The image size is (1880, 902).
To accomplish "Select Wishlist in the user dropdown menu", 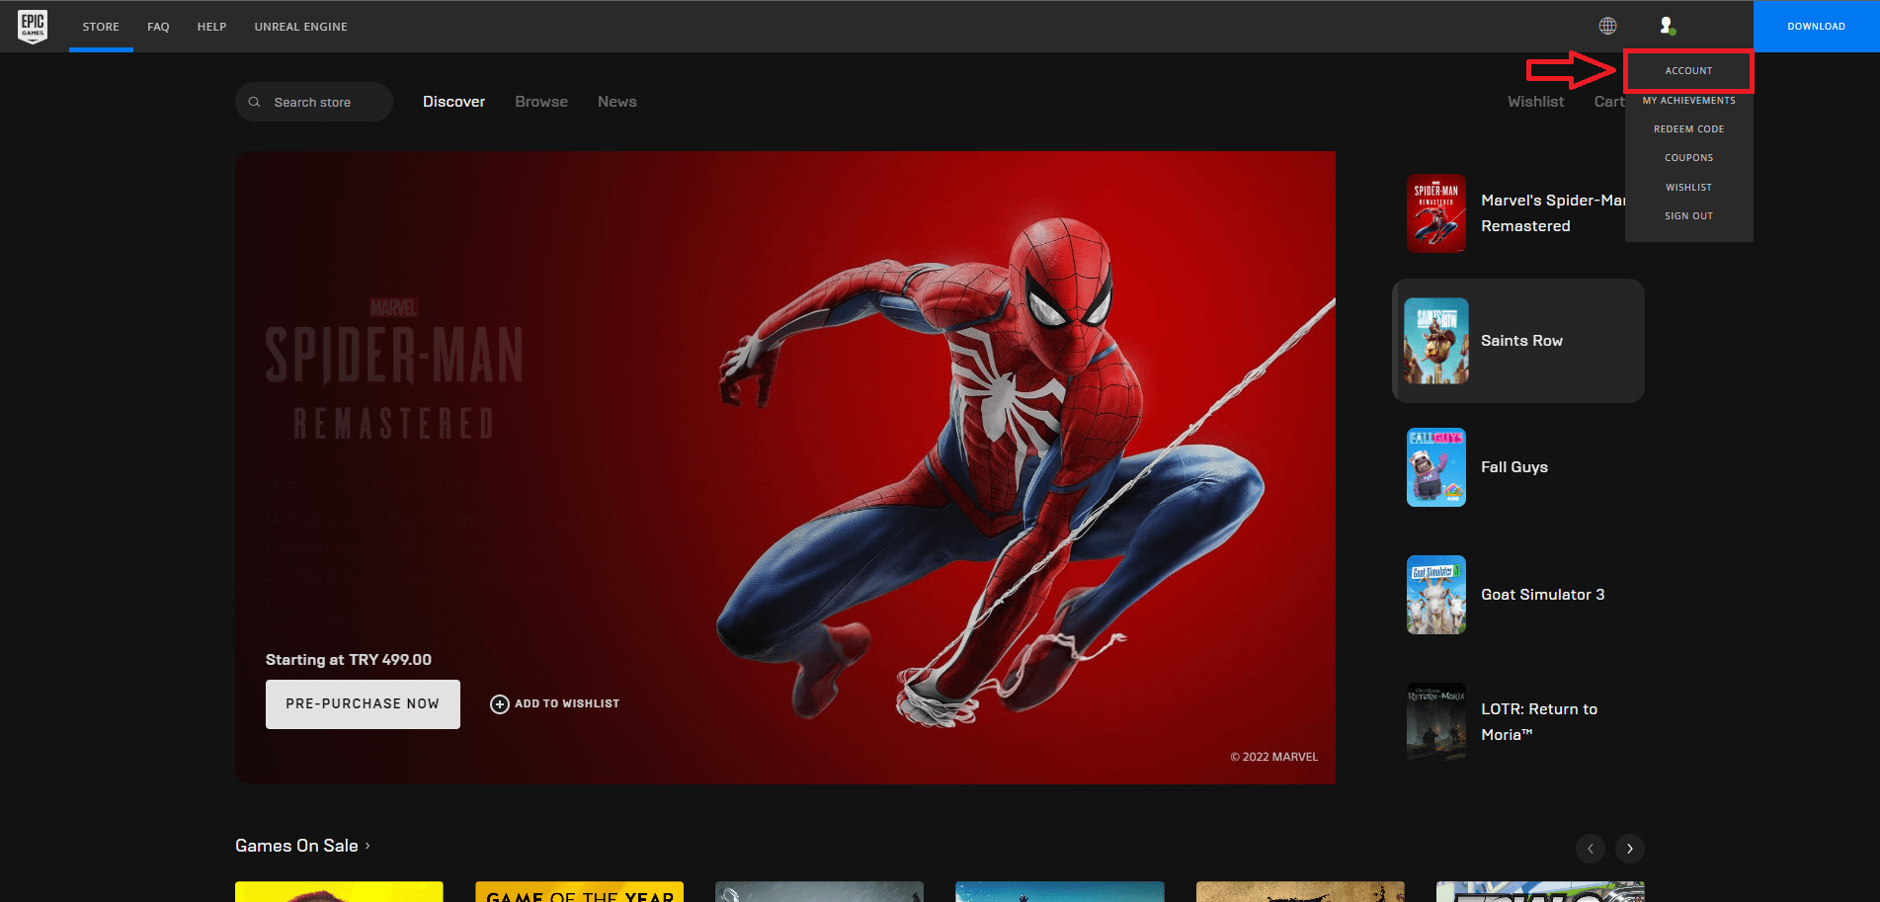I will (1688, 188).
